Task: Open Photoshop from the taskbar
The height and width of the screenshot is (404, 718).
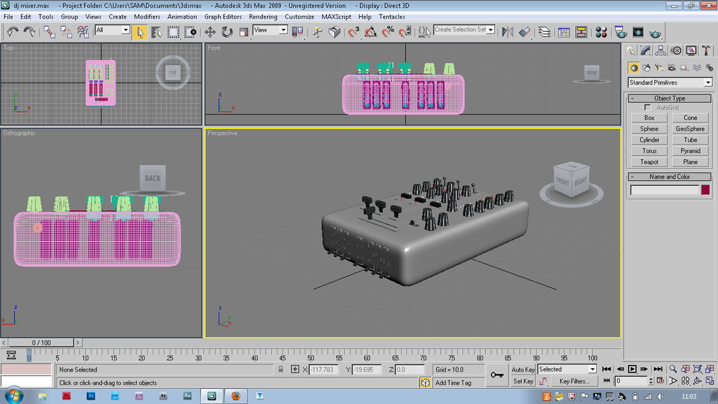Action: click(x=91, y=396)
